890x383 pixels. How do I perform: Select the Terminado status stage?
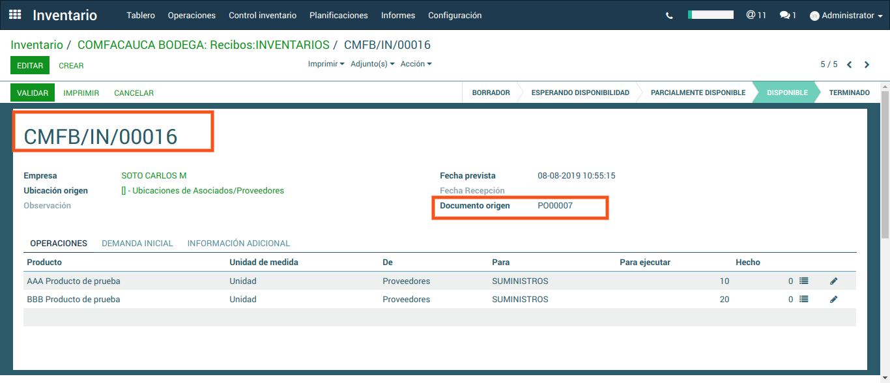pyautogui.click(x=849, y=92)
